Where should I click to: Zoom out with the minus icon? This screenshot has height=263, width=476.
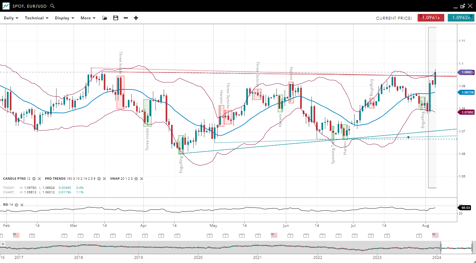(x=126, y=18)
